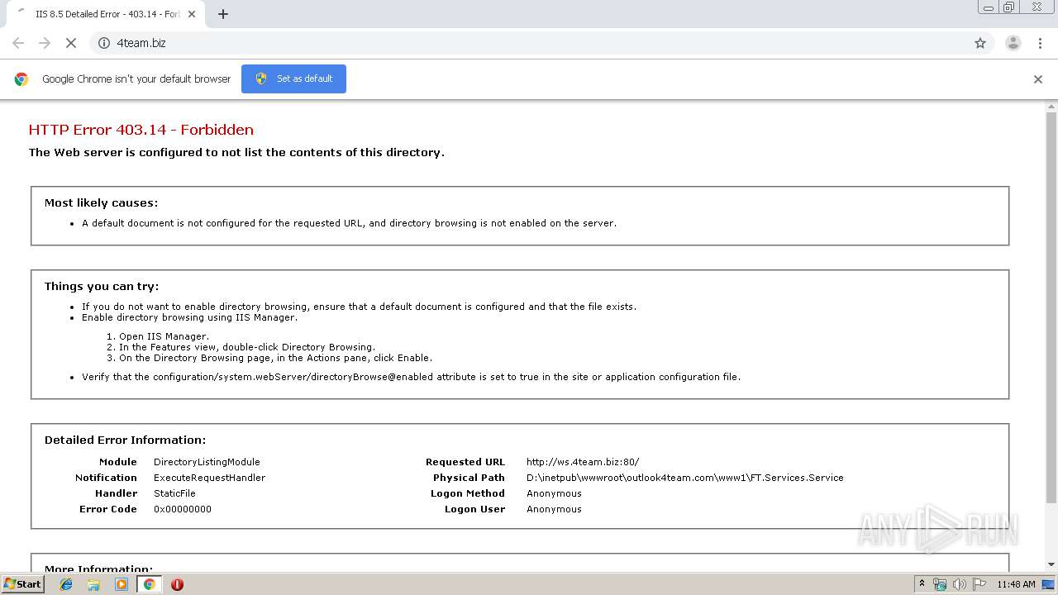The height and width of the screenshot is (595, 1058).
Task: Click the DirectoryListingModule value
Action: pos(207,462)
